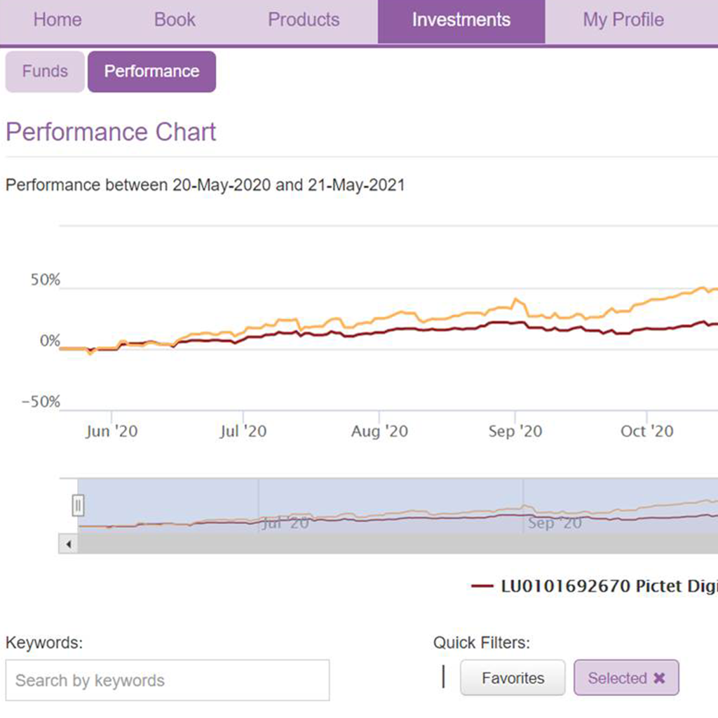The image size is (718, 718).
Task: Click the shaded blue navigator range area
Action: click(x=393, y=494)
